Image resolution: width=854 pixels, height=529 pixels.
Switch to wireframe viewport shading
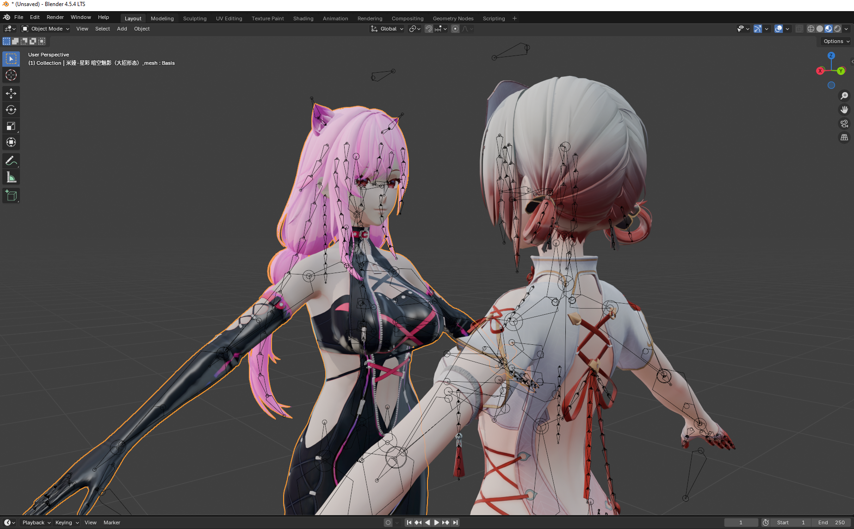click(x=811, y=29)
